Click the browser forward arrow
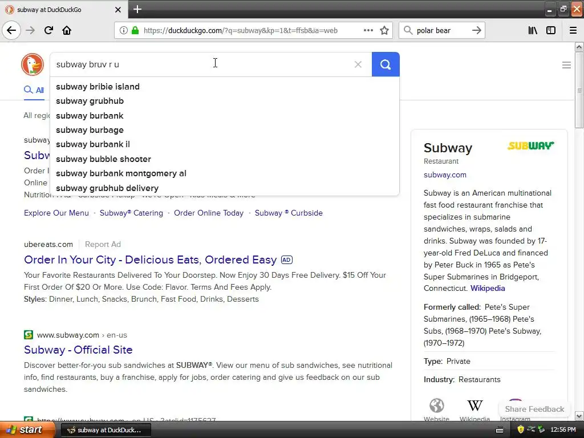The width and height of the screenshot is (584, 438). pyautogui.click(x=30, y=30)
